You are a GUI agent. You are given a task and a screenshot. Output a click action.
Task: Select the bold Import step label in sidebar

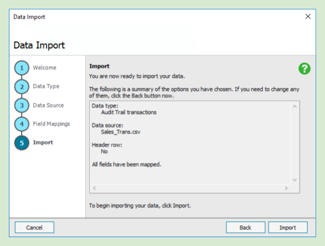[43, 143]
